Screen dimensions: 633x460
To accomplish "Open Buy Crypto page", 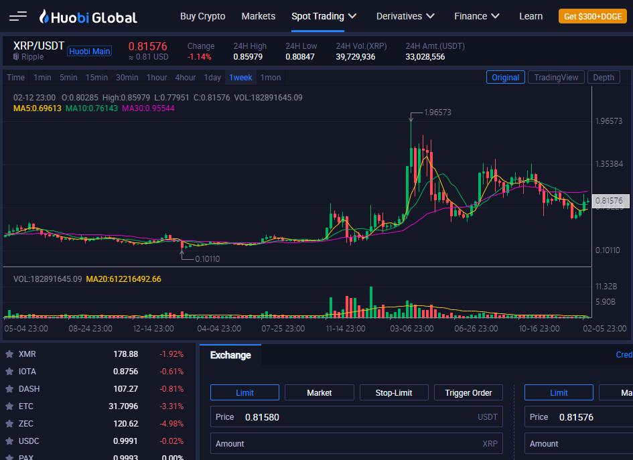I will click(x=203, y=16).
